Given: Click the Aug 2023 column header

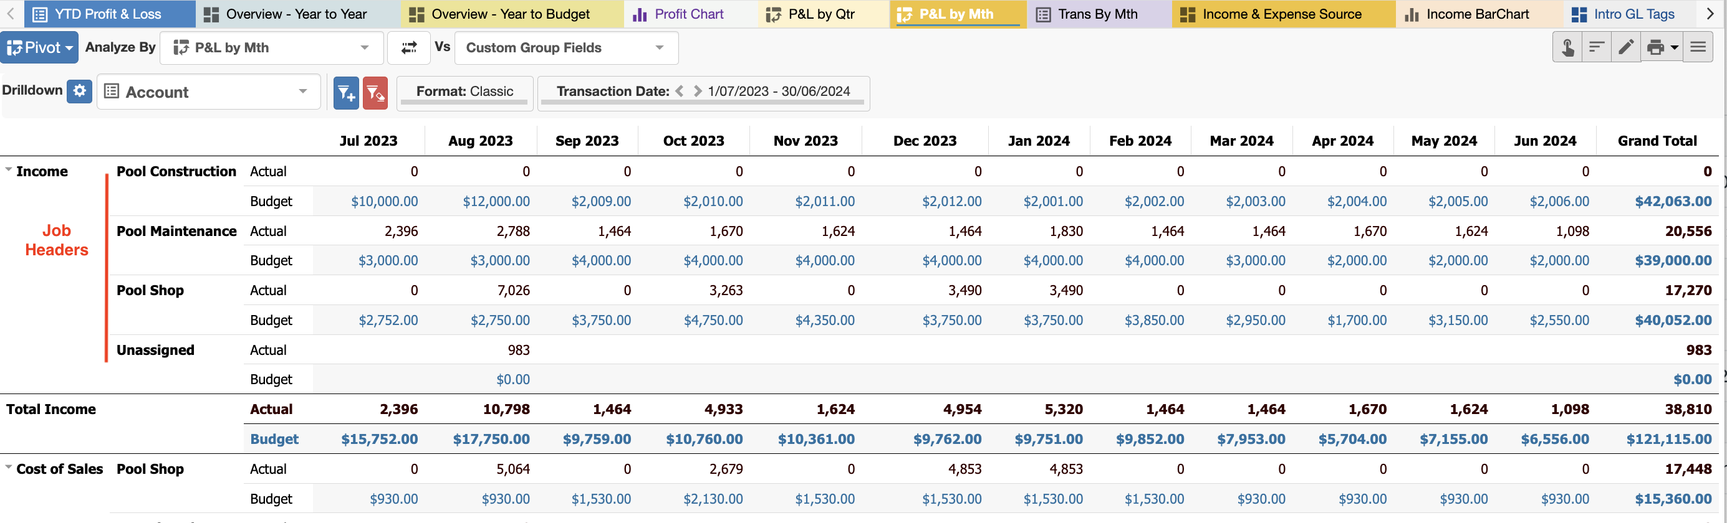Looking at the screenshot, I should tap(480, 141).
